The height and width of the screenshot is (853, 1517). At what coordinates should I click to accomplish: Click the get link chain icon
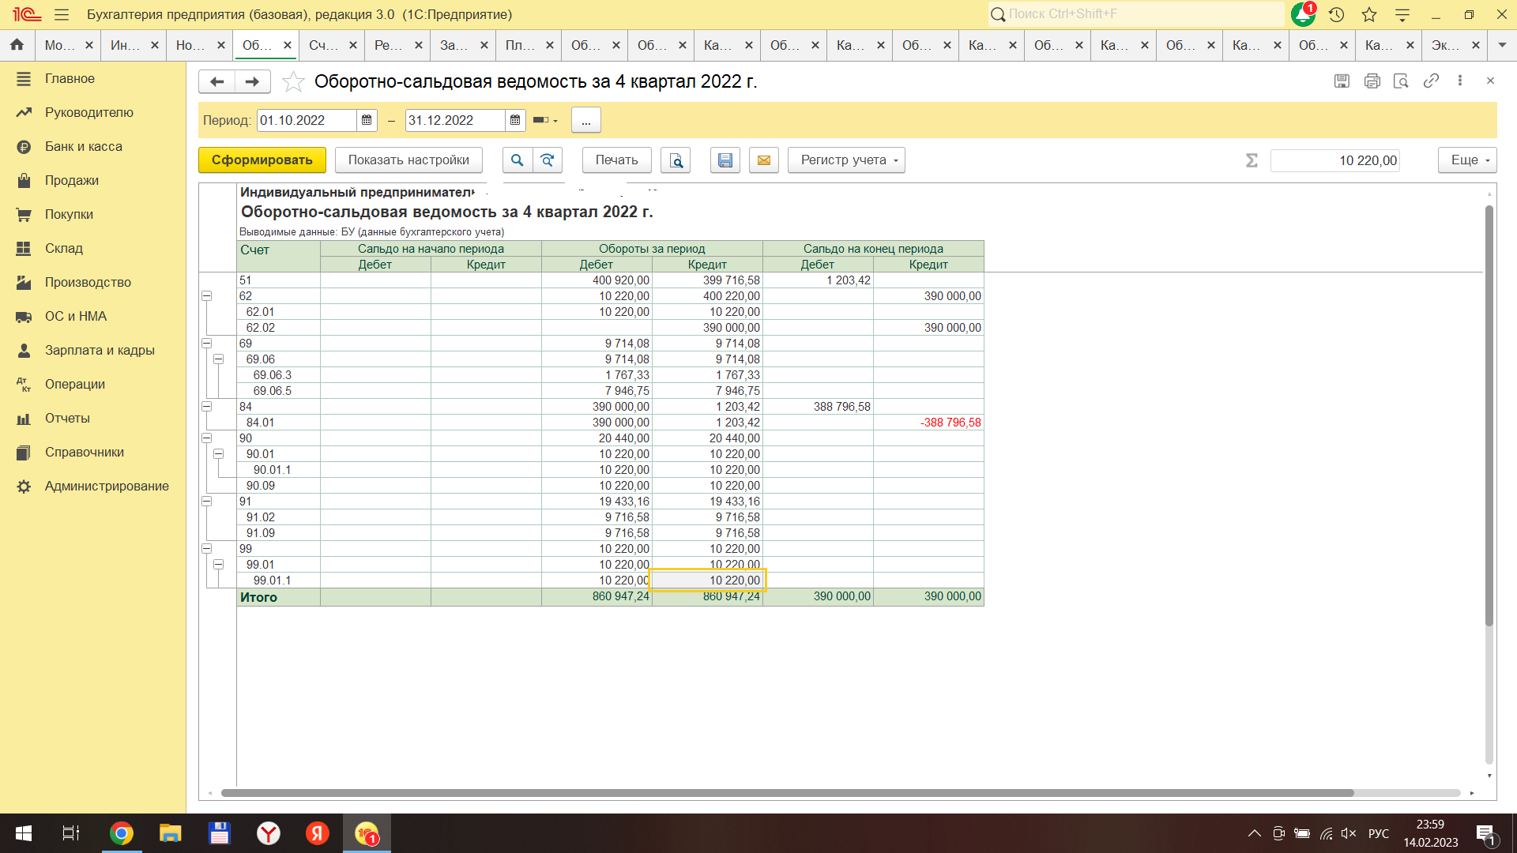1431,81
